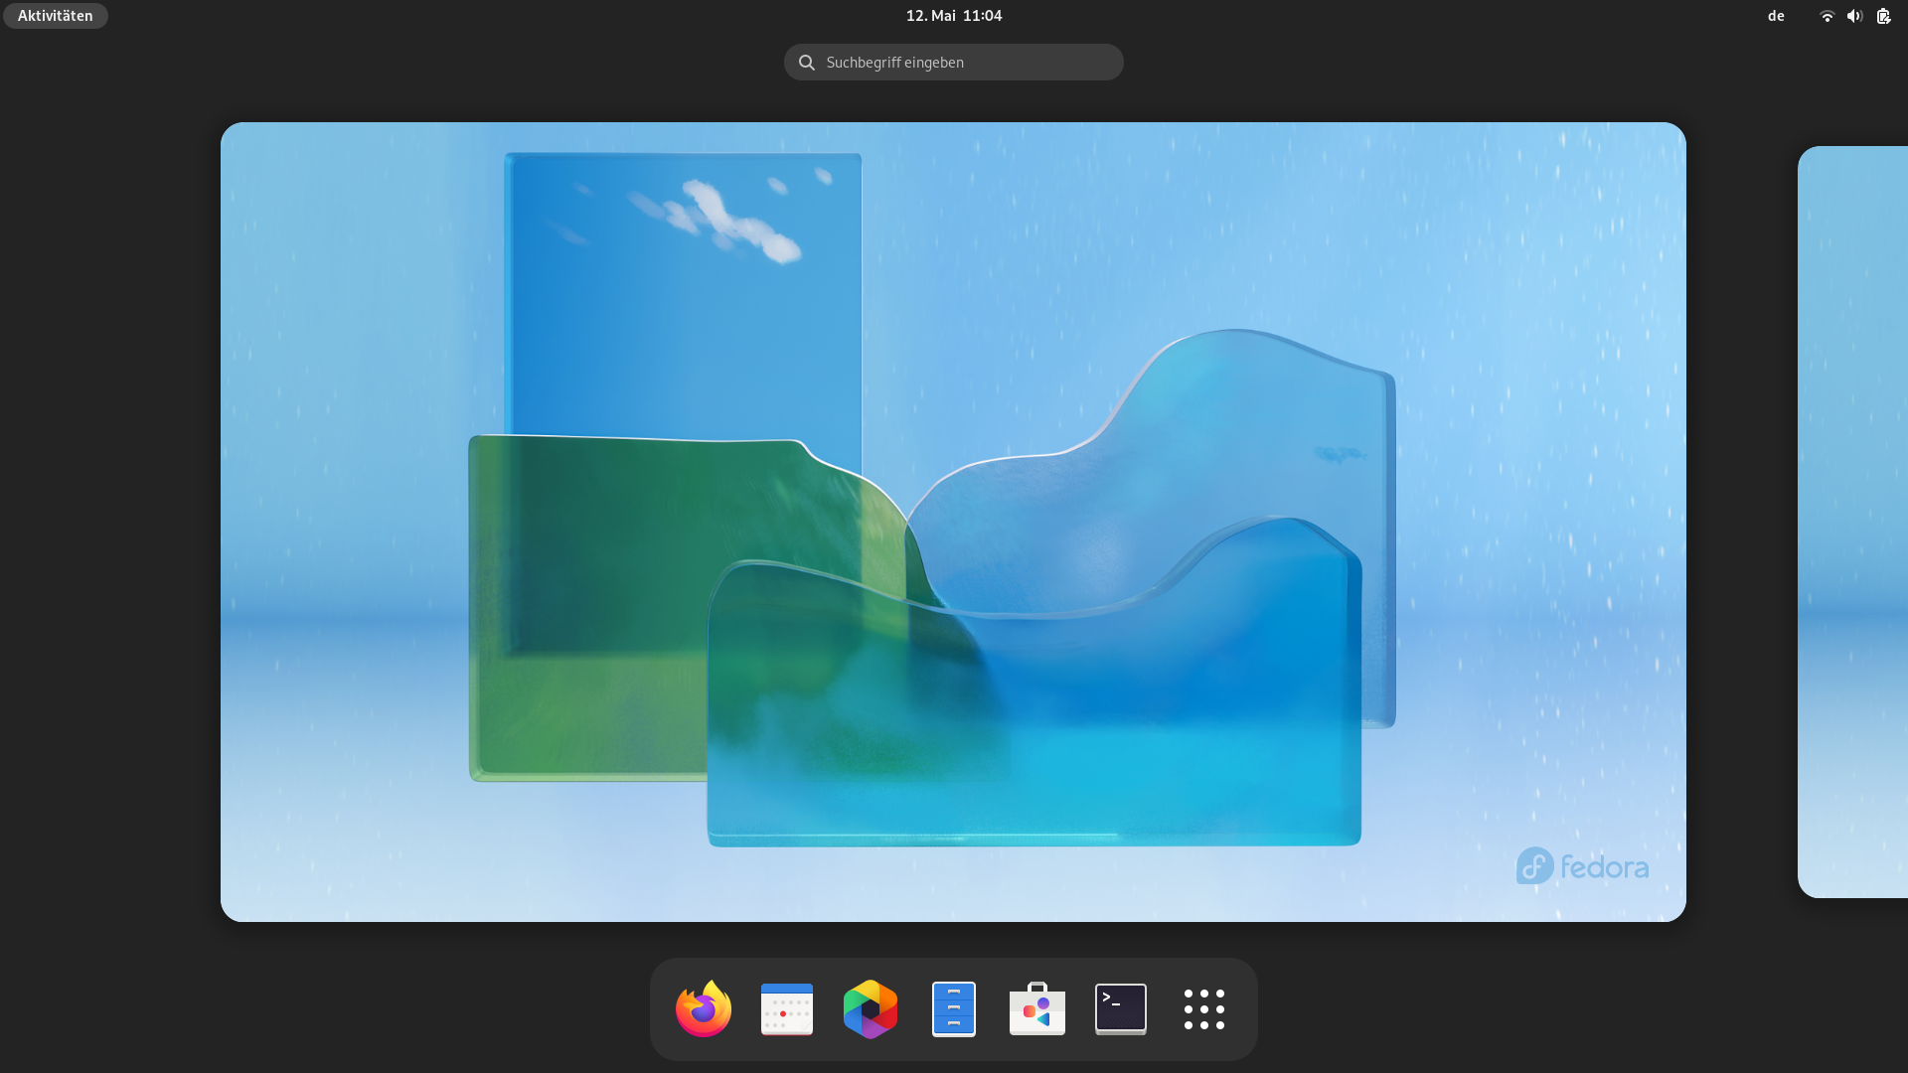Show all applications grid
This screenshot has width=1908, height=1073.
tap(1204, 1009)
